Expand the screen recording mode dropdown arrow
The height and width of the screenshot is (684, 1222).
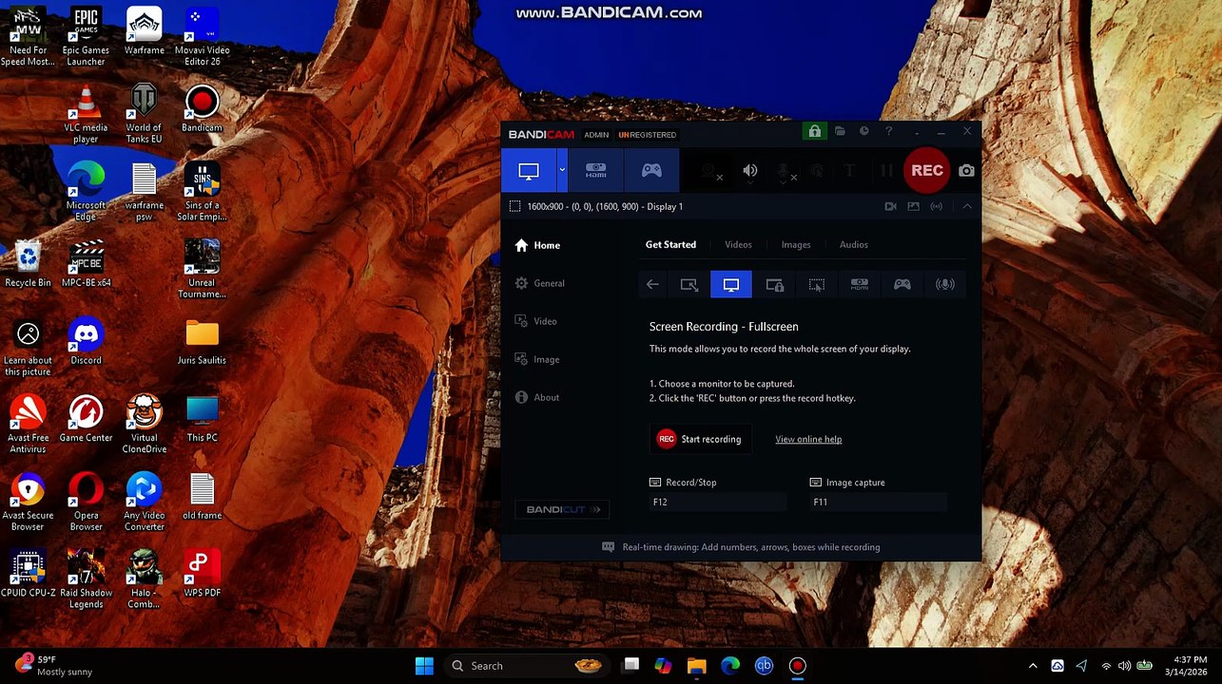coord(562,171)
